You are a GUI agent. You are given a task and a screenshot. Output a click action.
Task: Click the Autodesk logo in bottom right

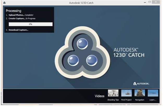[141, 84]
